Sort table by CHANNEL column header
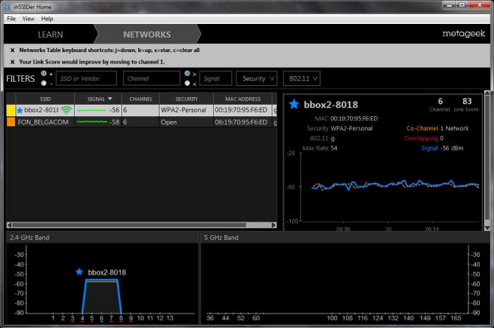This screenshot has width=494, height=328. click(x=140, y=99)
